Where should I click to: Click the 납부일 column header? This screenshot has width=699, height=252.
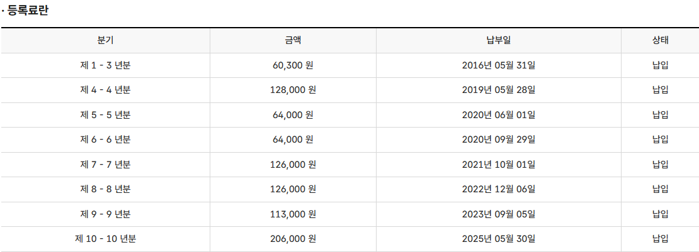498,40
